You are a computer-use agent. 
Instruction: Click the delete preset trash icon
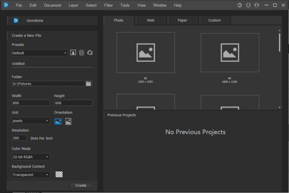tap(81, 53)
